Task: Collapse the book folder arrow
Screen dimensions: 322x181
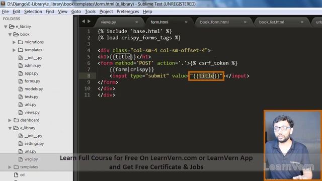Action: click(x=10, y=34)
